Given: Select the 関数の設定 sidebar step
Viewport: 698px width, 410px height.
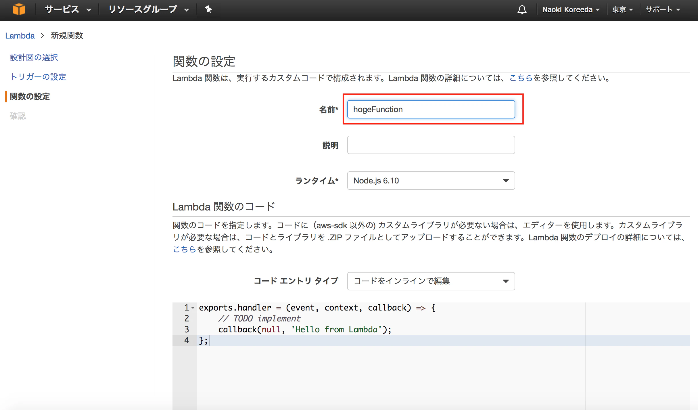Looking at the screenshot, I should (30, 96).
